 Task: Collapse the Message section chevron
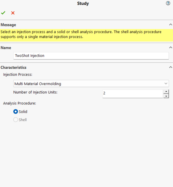171,25
